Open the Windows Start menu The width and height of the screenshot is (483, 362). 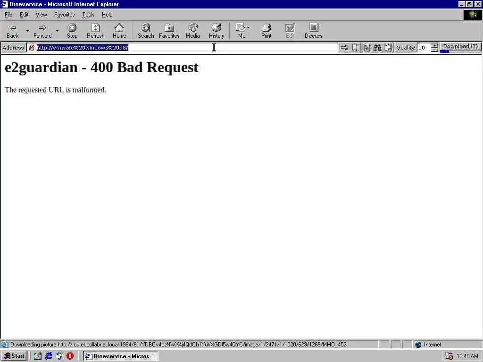(x=14, y=356)
